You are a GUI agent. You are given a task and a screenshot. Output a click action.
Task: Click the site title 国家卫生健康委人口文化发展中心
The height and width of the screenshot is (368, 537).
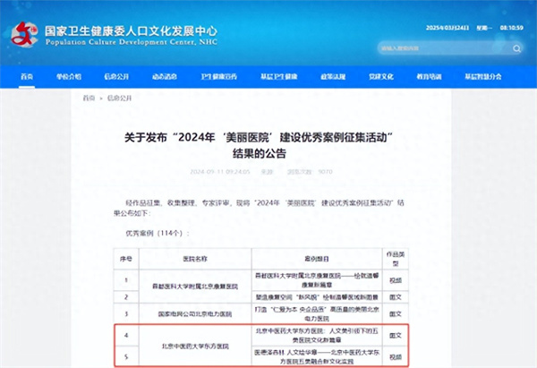(132, 30)
